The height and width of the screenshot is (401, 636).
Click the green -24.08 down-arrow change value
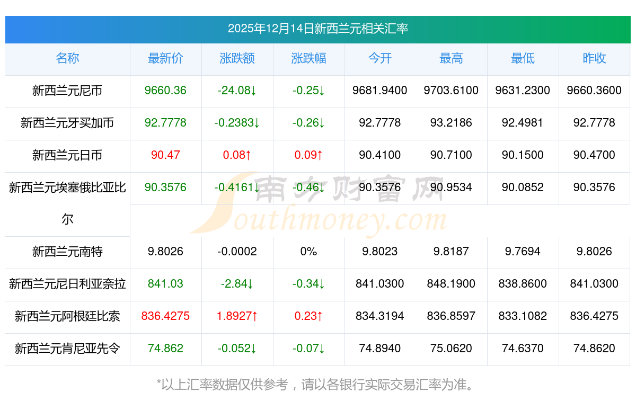(x=237, y=91)
